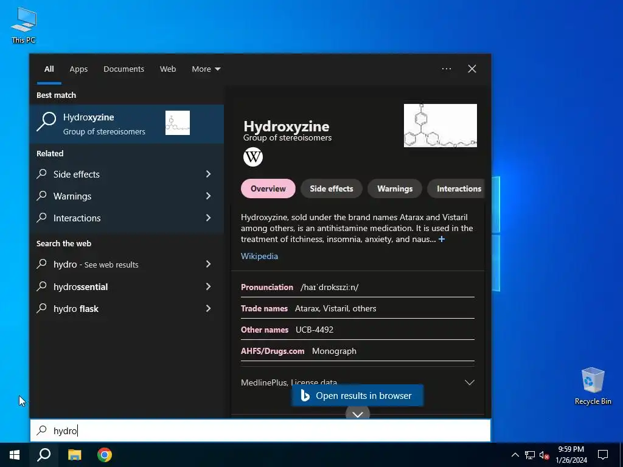Open the This PC desktop icon

point(24,26)
